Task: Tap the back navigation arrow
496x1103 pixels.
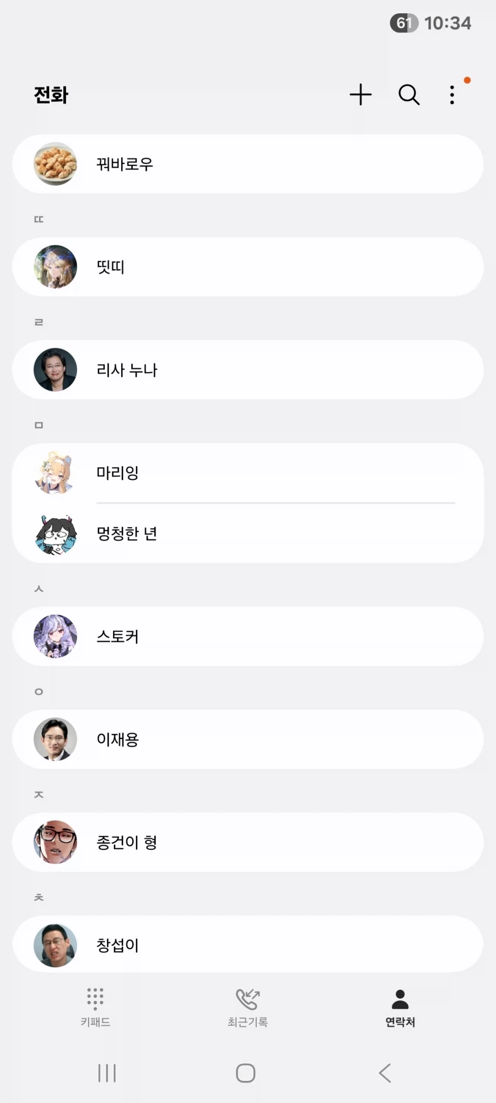Action: tap(385, 1073)
